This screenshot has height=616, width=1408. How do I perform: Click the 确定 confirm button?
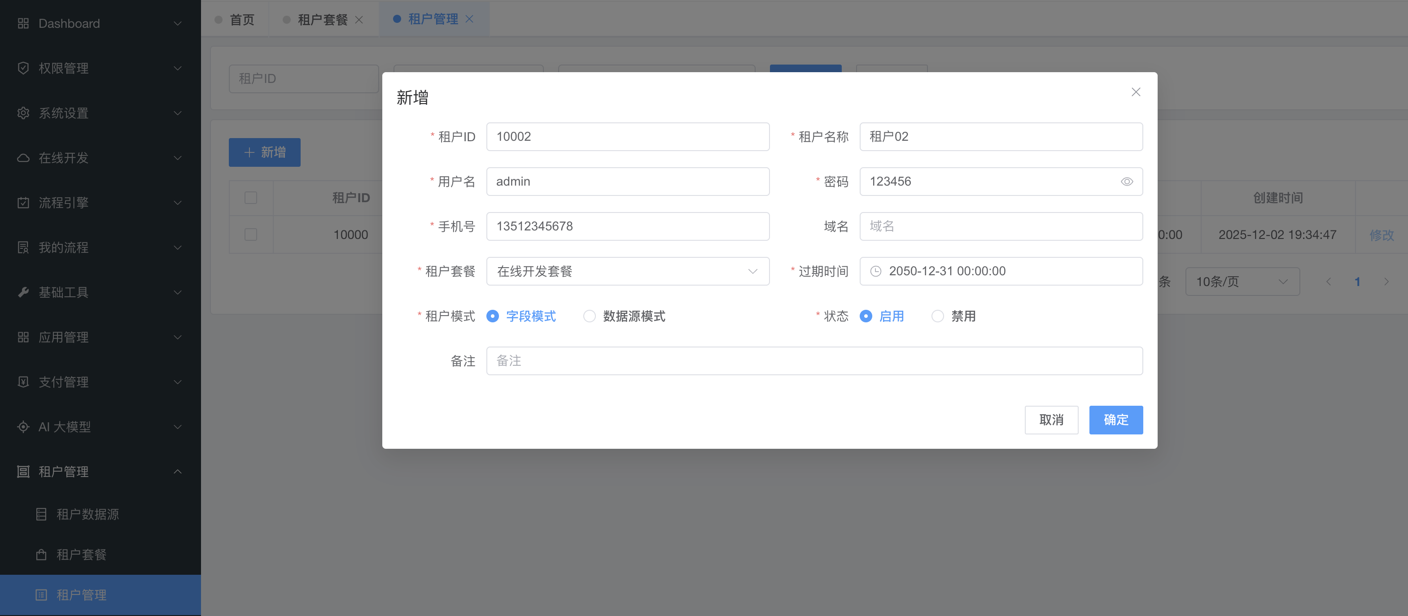click(1115, 419)
